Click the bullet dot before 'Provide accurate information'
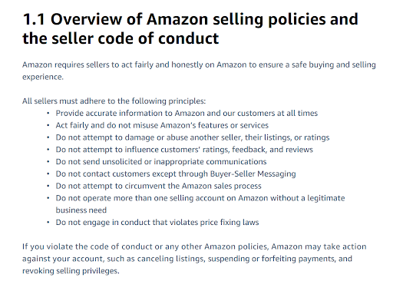Image resolution: width=393 pixels, height=291 pixels. (x=48, y=113)
